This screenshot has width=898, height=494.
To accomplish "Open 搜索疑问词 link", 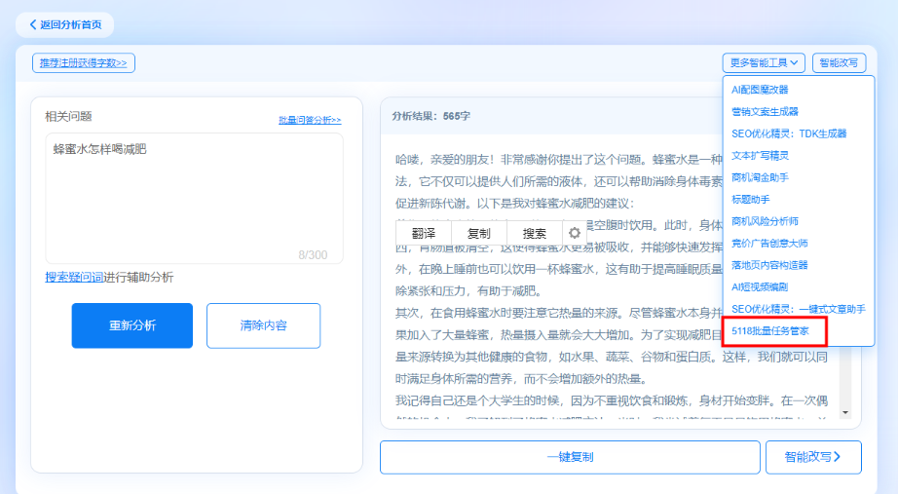I will coord(74,278).
